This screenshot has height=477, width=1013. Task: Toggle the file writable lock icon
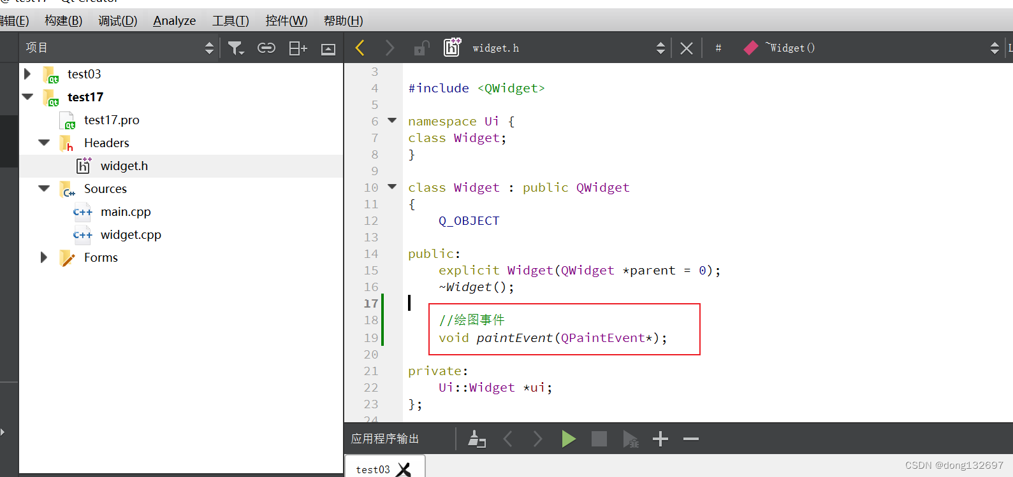tap(421, 48)
